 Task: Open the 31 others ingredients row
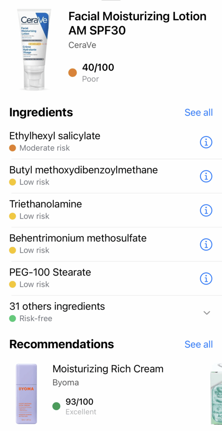click(x=111, y=313)
